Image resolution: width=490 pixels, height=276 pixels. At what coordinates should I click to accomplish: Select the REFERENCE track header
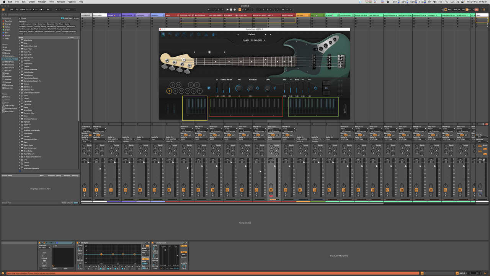pyautogui.click(x=86, y=15)
